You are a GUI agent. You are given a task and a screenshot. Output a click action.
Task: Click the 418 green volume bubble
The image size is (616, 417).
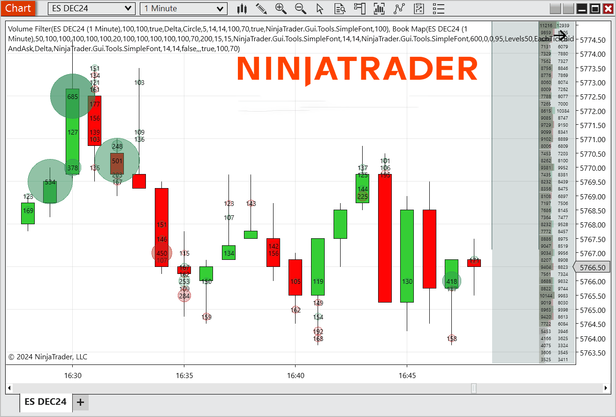452,281
